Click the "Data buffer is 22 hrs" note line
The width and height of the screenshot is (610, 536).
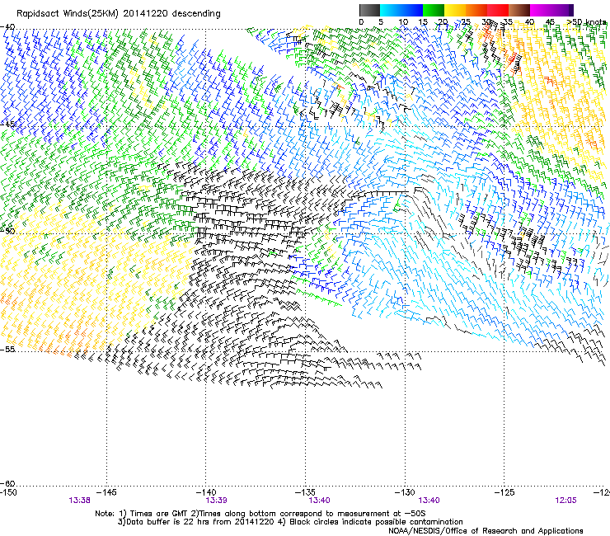(x=290, y=522)
